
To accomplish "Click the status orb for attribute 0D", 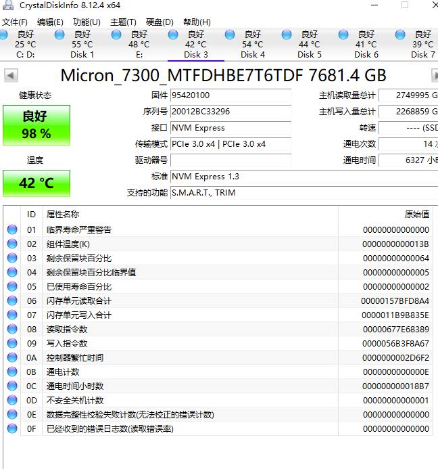I will coord(12,400).
